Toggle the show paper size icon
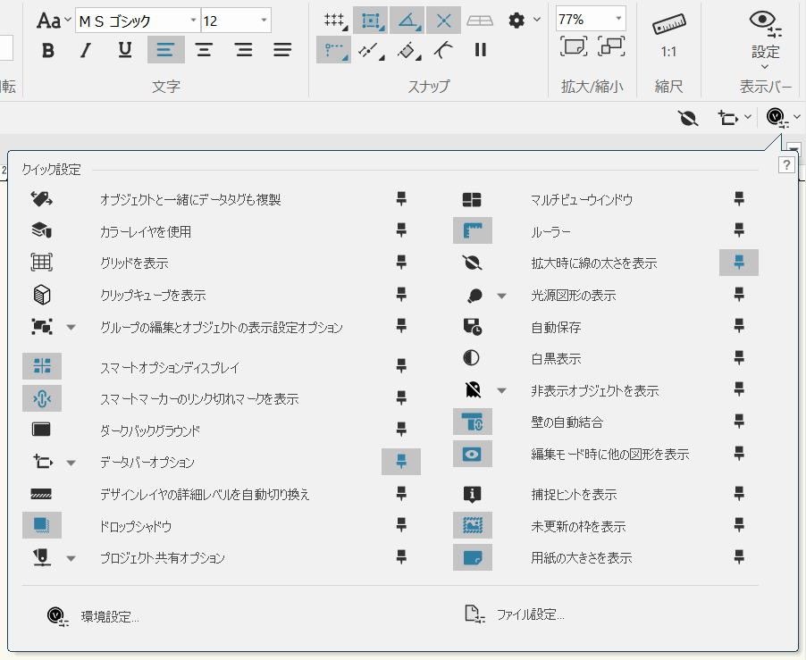806x660 pixels. (x=473, y=557)
